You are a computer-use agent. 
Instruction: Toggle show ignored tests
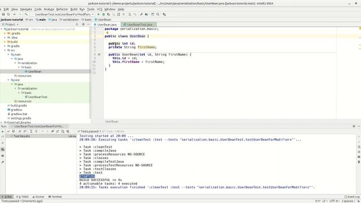[x=14, y=131]
